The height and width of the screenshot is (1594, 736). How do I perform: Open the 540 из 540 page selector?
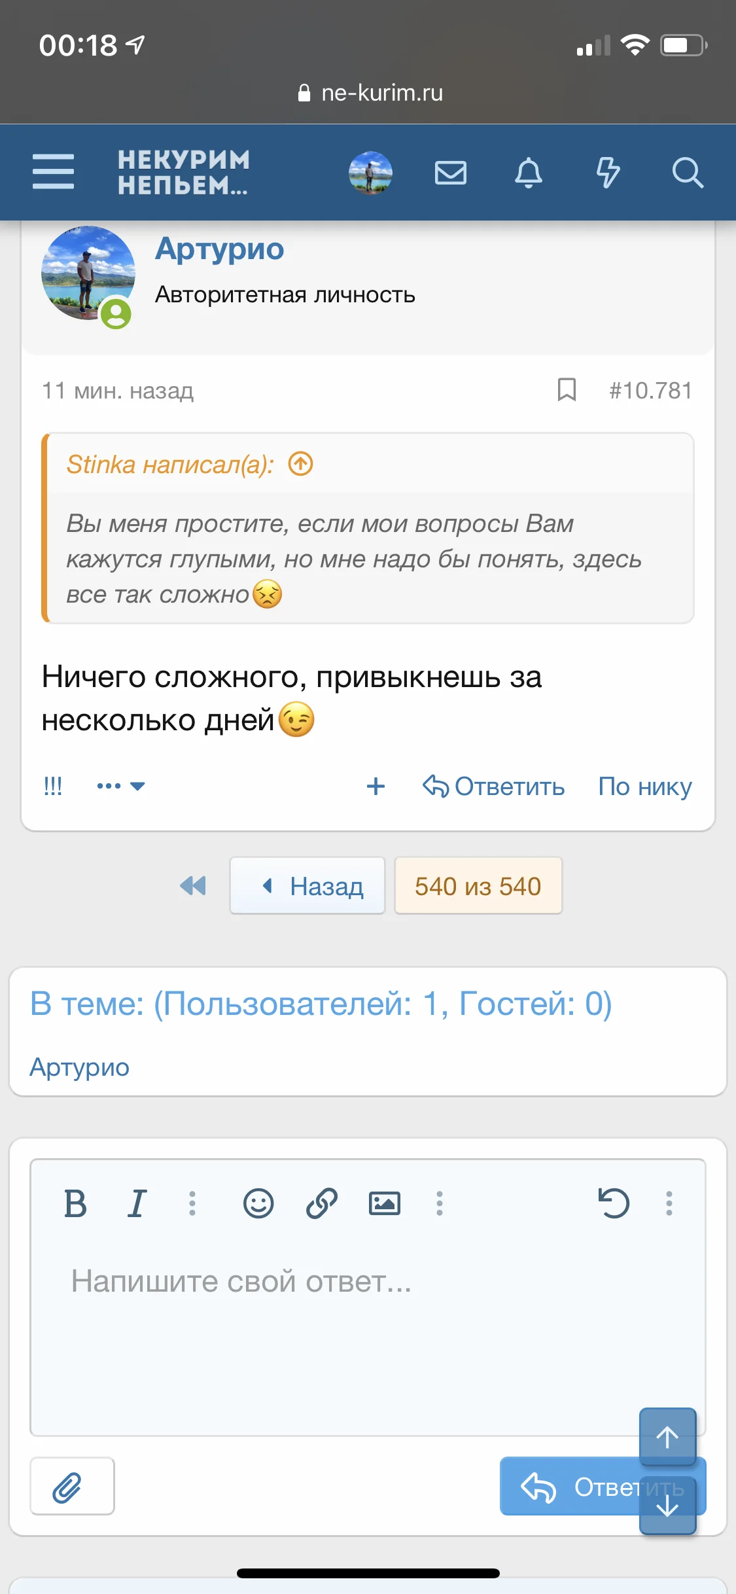(478, 886)
